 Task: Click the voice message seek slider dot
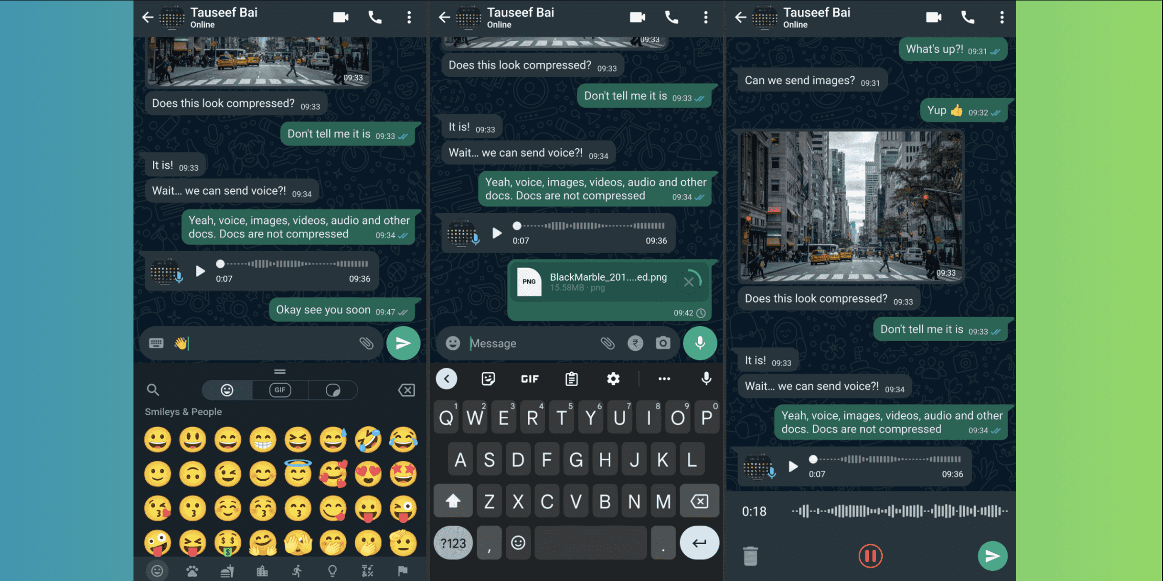(x=220, y=264)
